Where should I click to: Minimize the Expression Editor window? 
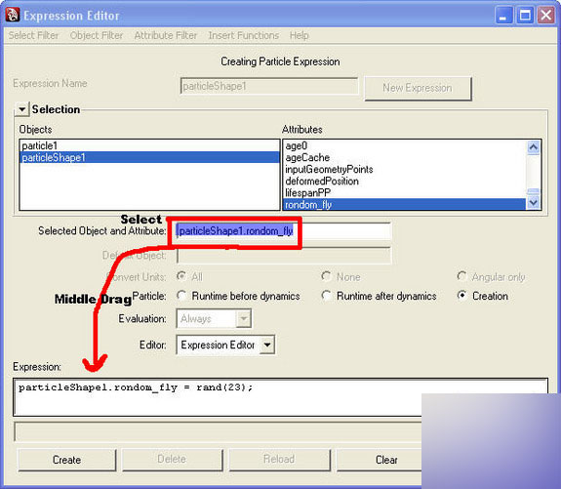coord(503,15)
